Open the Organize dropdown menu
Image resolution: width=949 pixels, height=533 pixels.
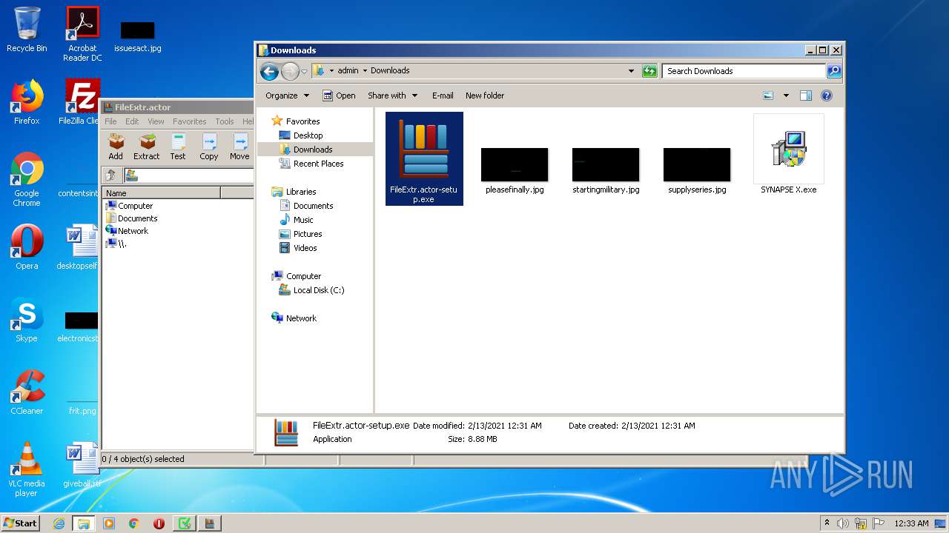(287, 95)
